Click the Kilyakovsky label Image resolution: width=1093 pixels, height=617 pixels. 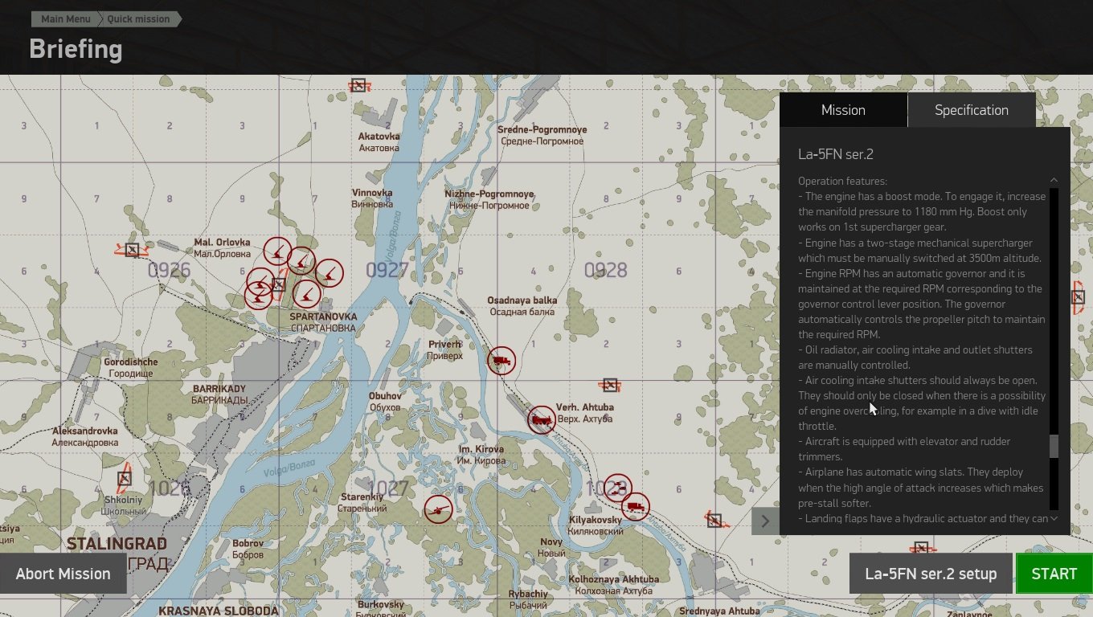point(596,525)
